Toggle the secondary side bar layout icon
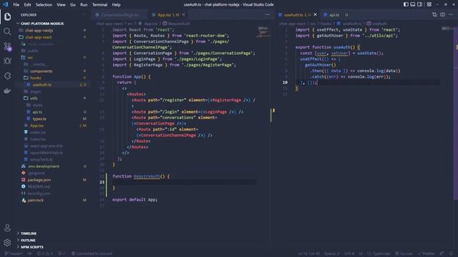This screenshot has height=257, width=458. pyautogui.click(x=420, y=4)
